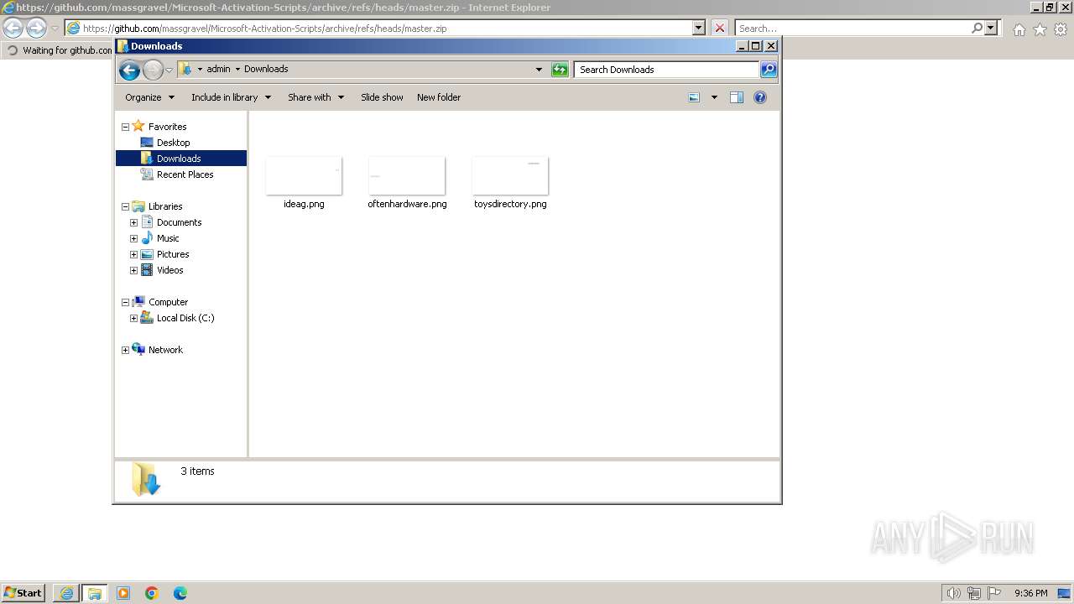
Task: Stop loading page in Internet Explorer
Action: (719, 28)
